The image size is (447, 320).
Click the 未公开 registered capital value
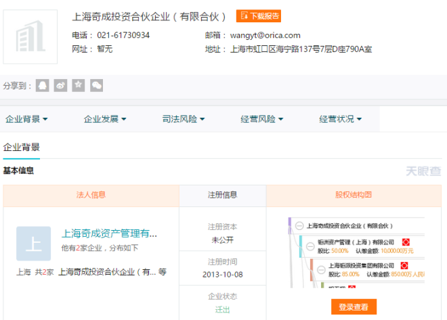[x=223, y=240]
